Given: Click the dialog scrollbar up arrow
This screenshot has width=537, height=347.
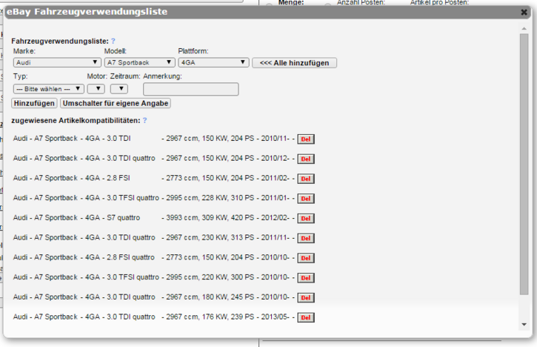Looking at the screenshot, I should coord(524,28).
